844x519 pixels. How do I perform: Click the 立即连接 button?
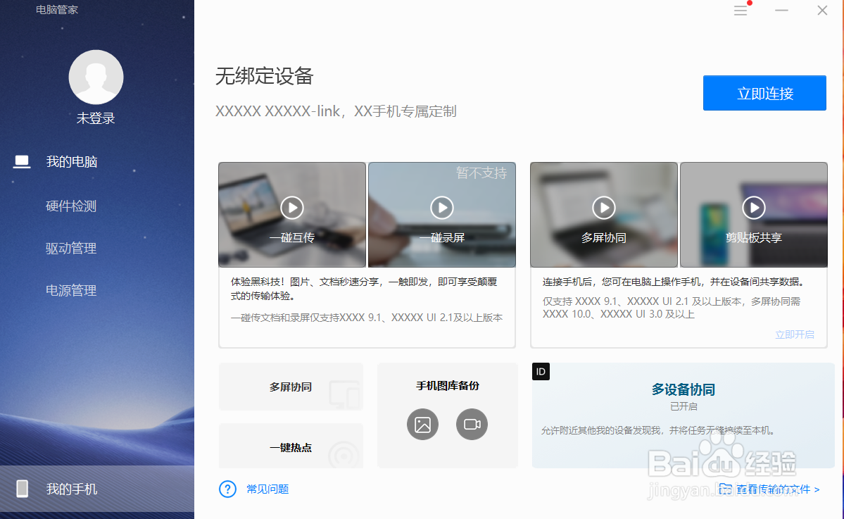(x=764, y=93)
